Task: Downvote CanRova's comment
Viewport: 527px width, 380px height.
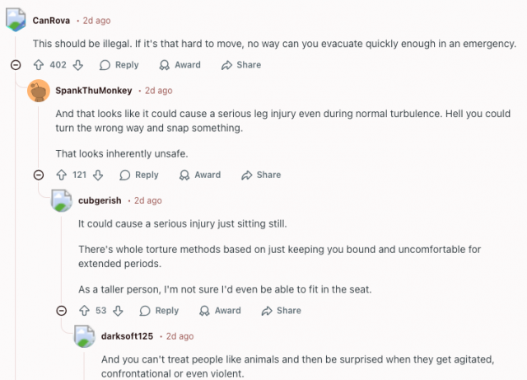Action: coord(78,65)
